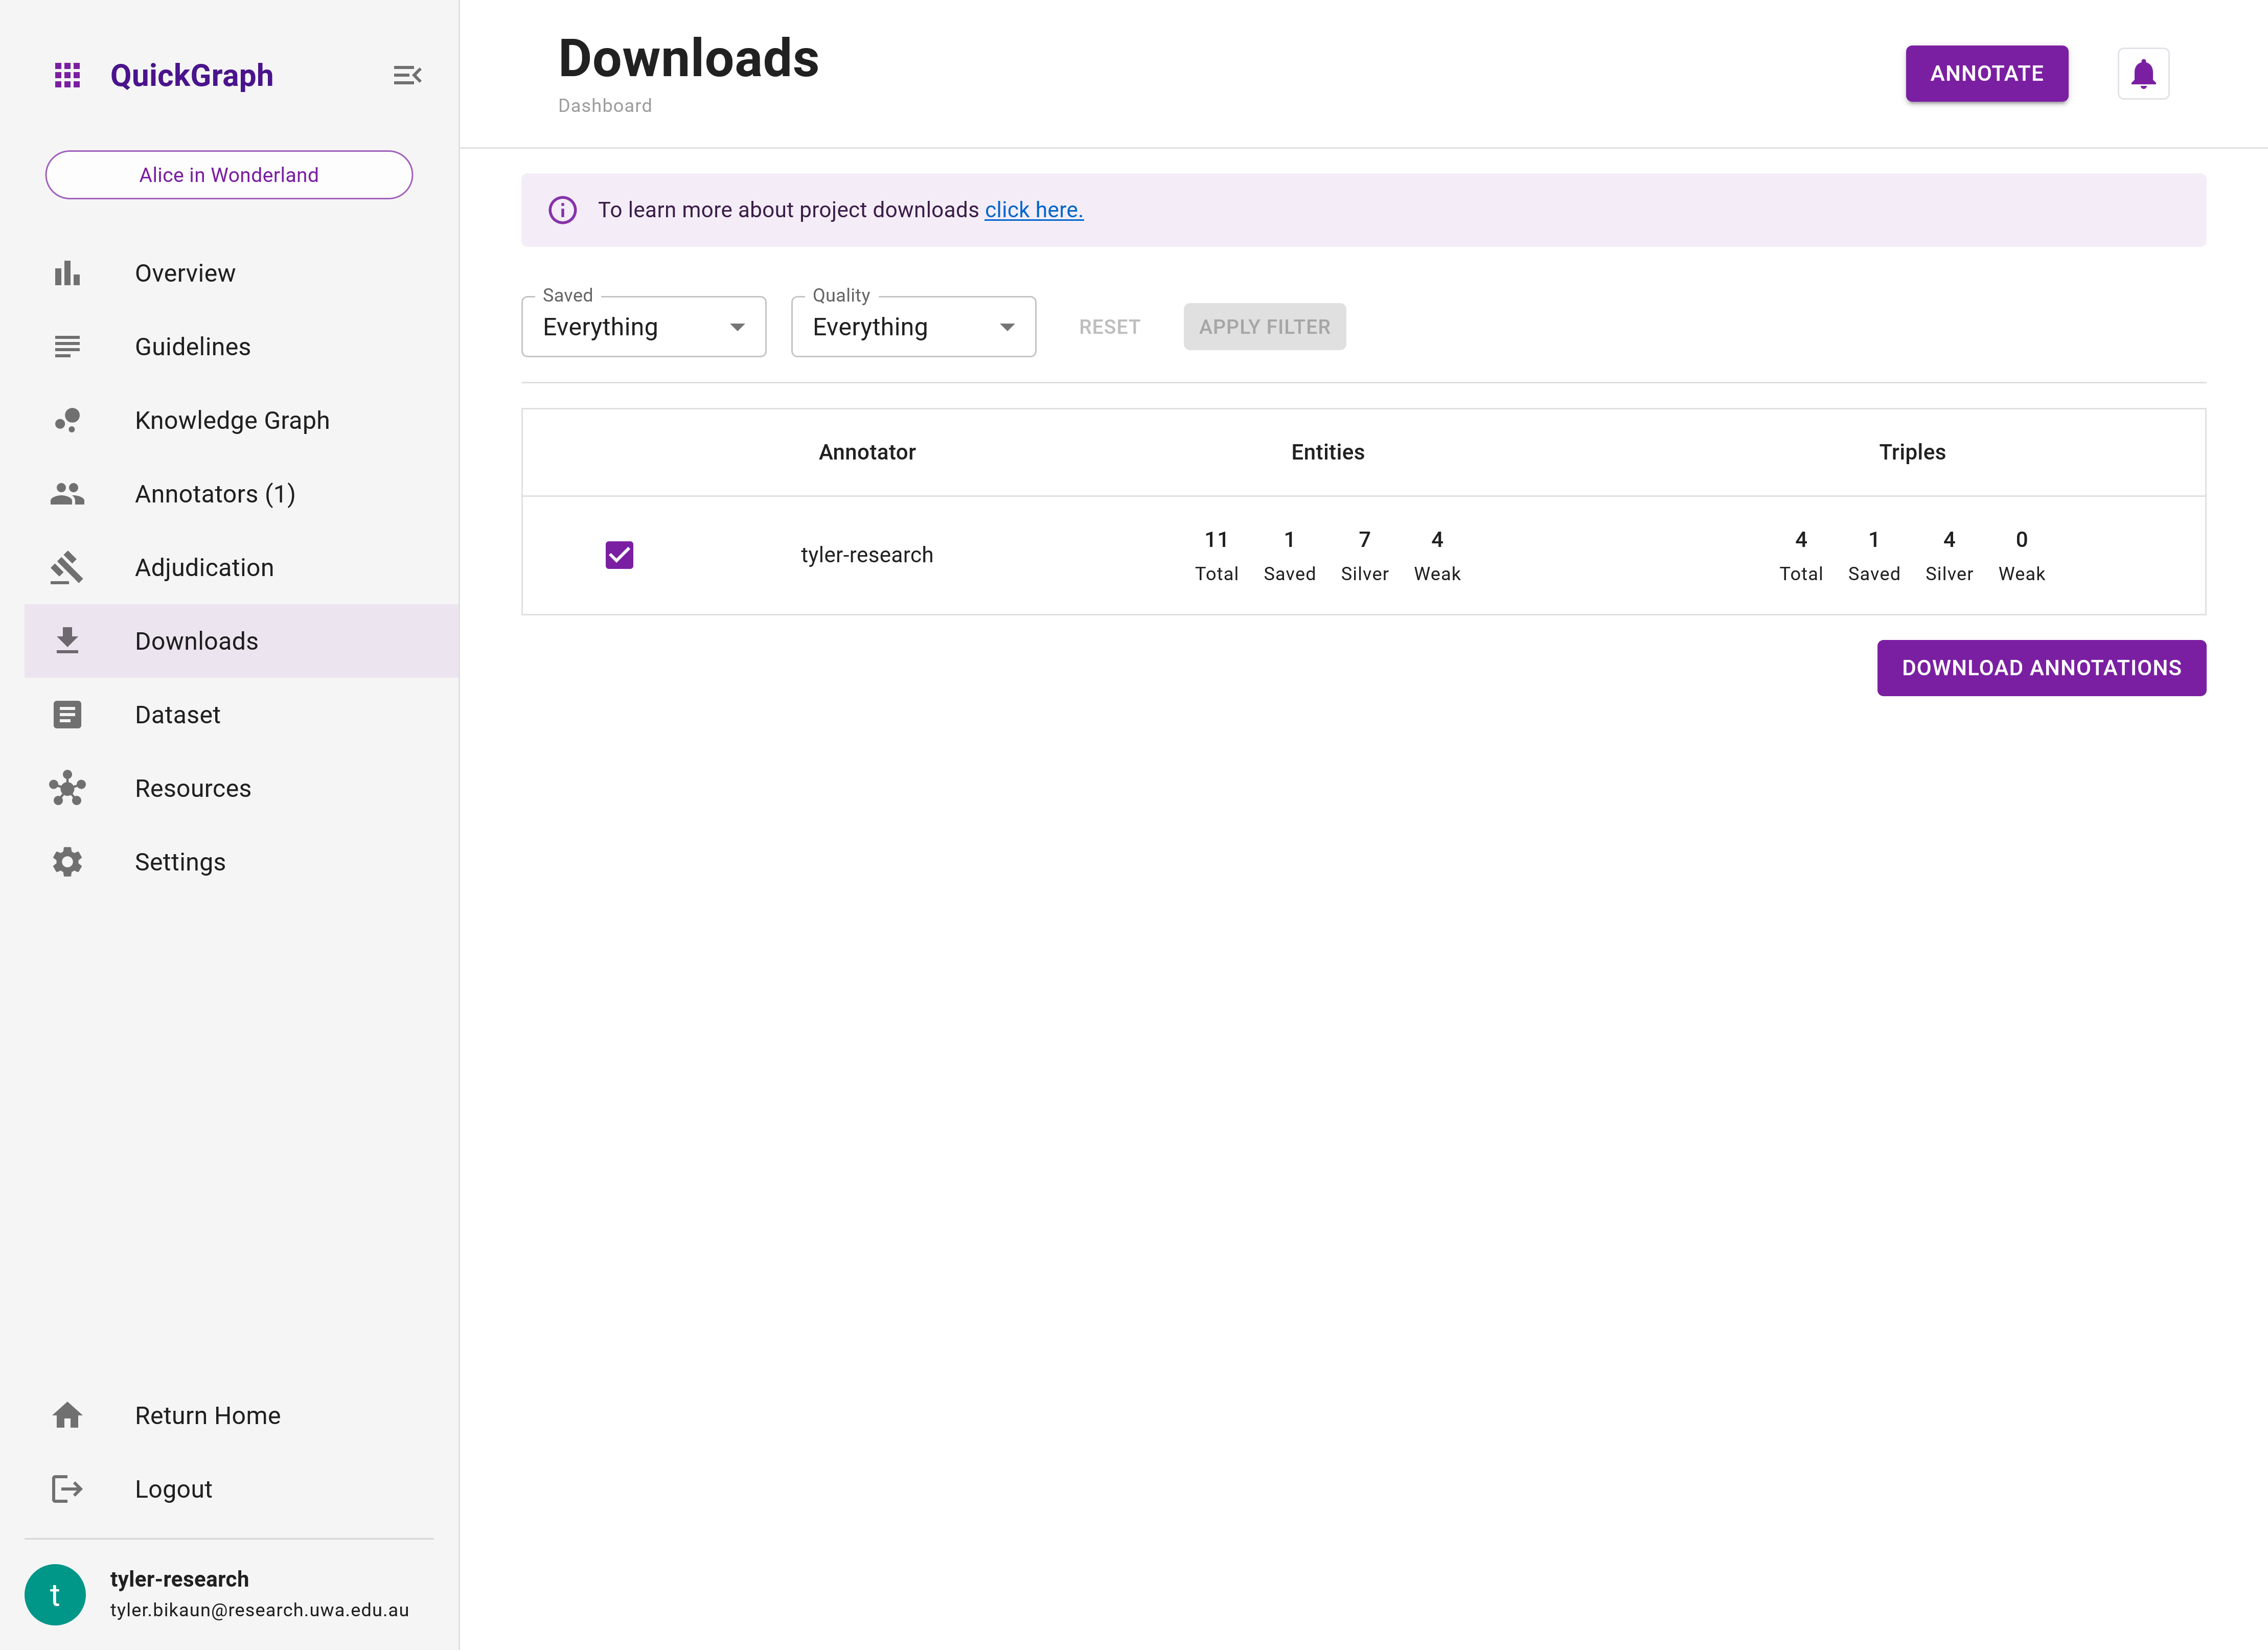This screenshot has width=2268, height=1650.
Task: Expand the Saved dropdown filter
Action: click(643, 326)
